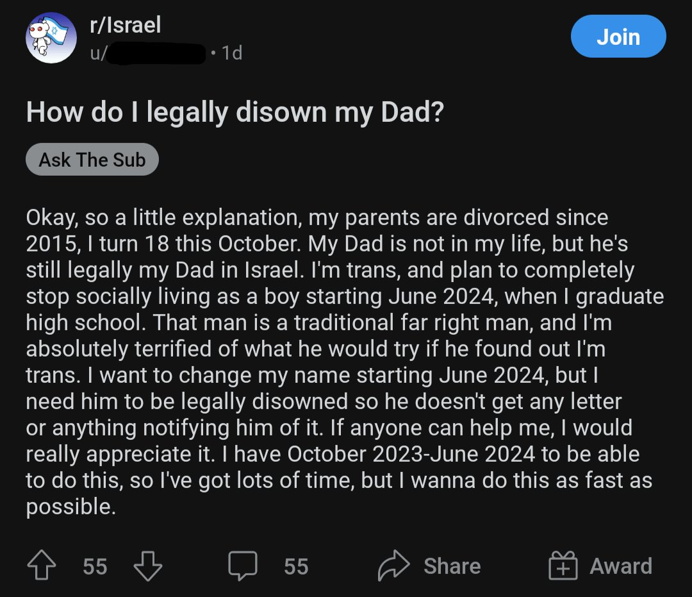
Task: Open the post title about disowning Dad
Action: point(235,112)
